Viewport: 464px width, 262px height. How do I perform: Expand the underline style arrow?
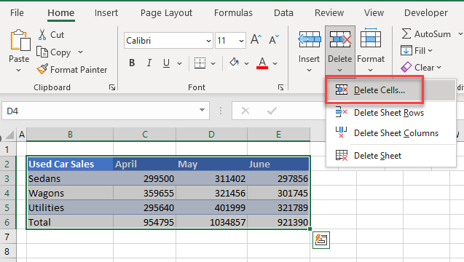click(179, 63)
